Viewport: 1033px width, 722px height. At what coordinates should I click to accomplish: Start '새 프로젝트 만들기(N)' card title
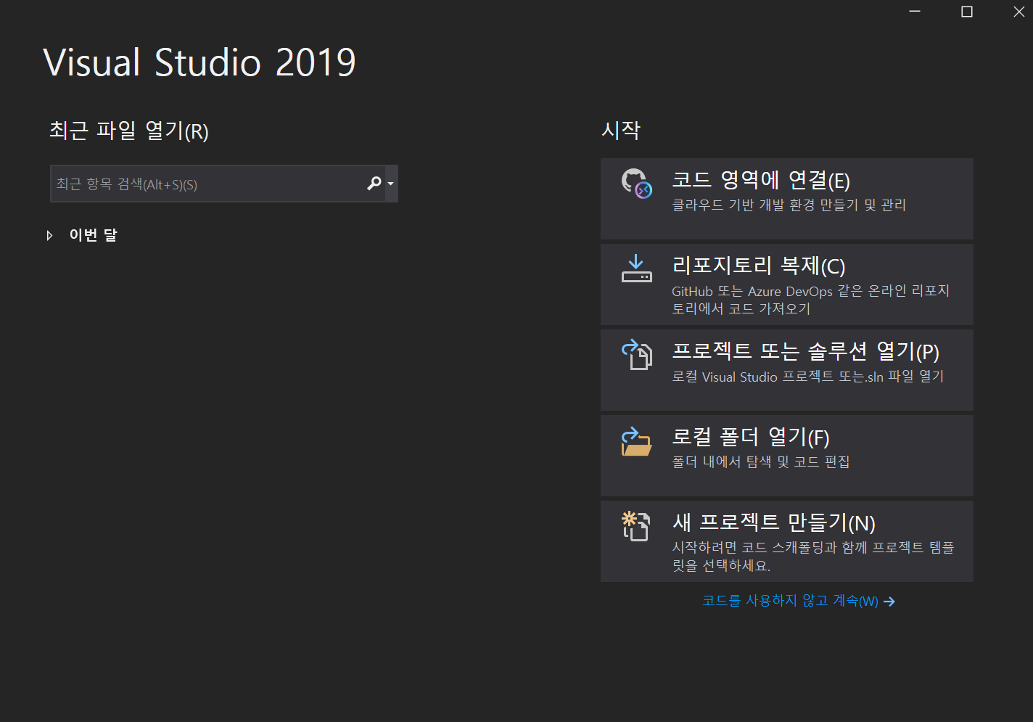(773, 522)
